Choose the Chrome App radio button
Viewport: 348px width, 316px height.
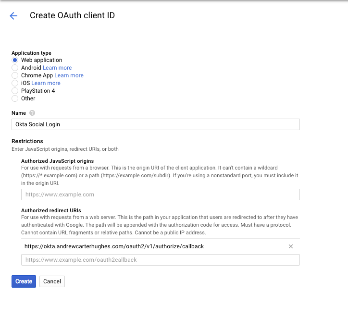[x=15, y=75]
